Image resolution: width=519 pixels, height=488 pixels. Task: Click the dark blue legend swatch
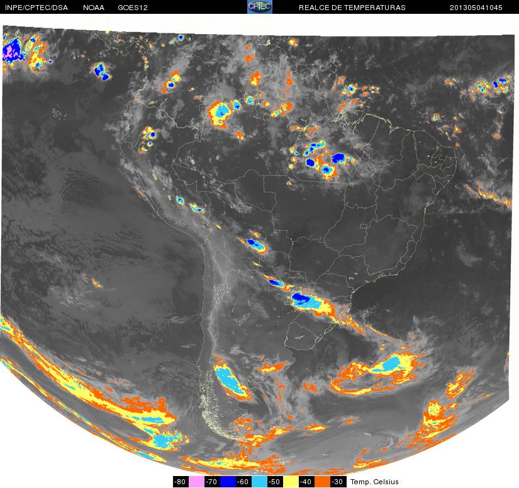228,482
